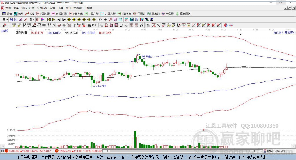Open the P四方形 tool

coord(43,14)
